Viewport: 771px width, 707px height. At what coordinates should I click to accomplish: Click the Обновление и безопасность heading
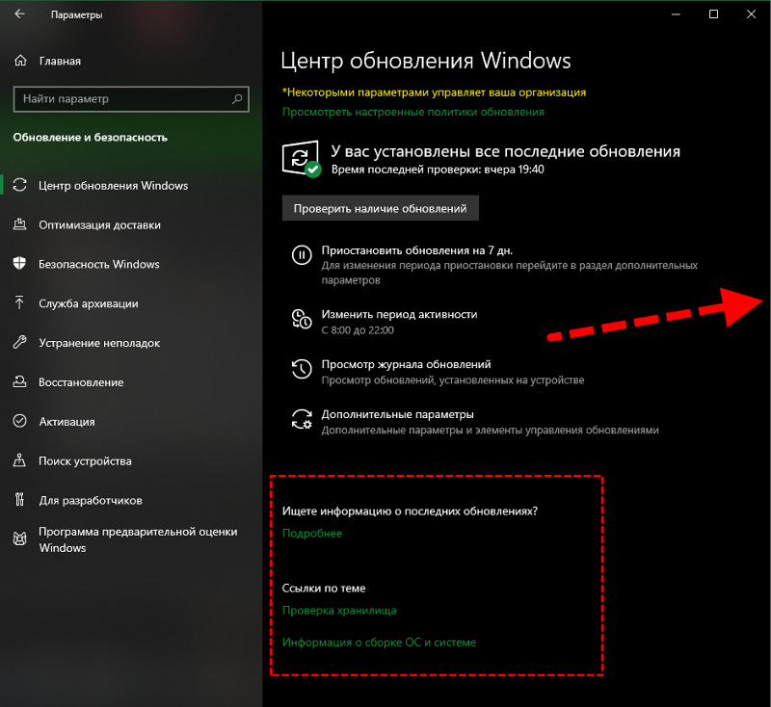tap(90, 137)
